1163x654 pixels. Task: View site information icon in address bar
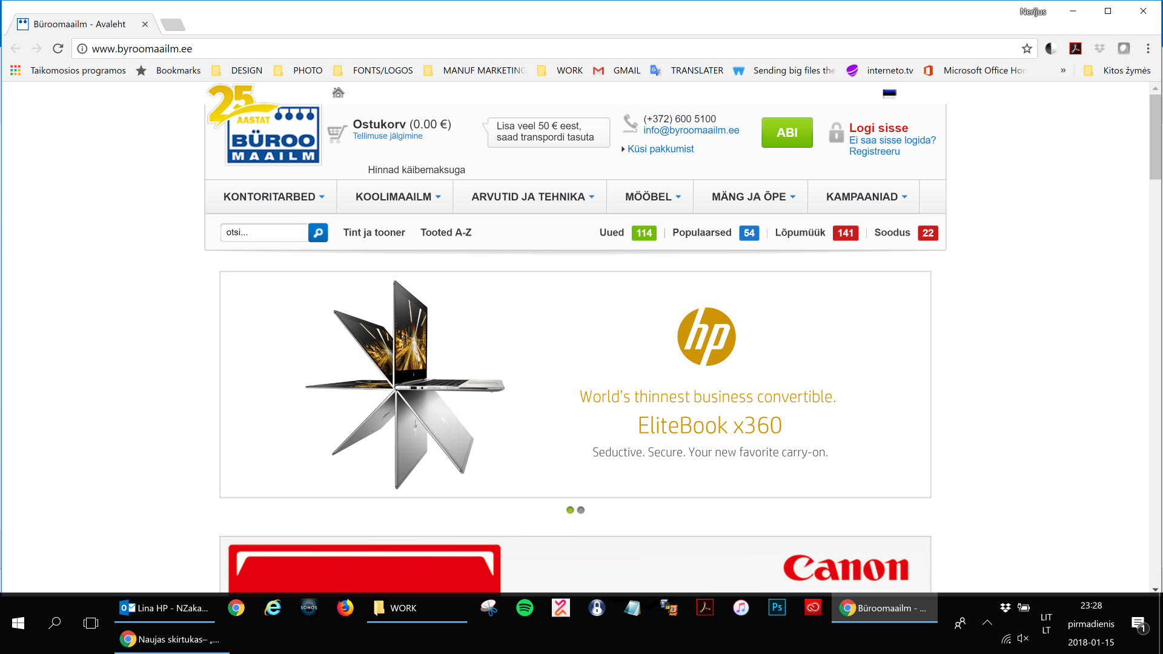coord(82,48)
